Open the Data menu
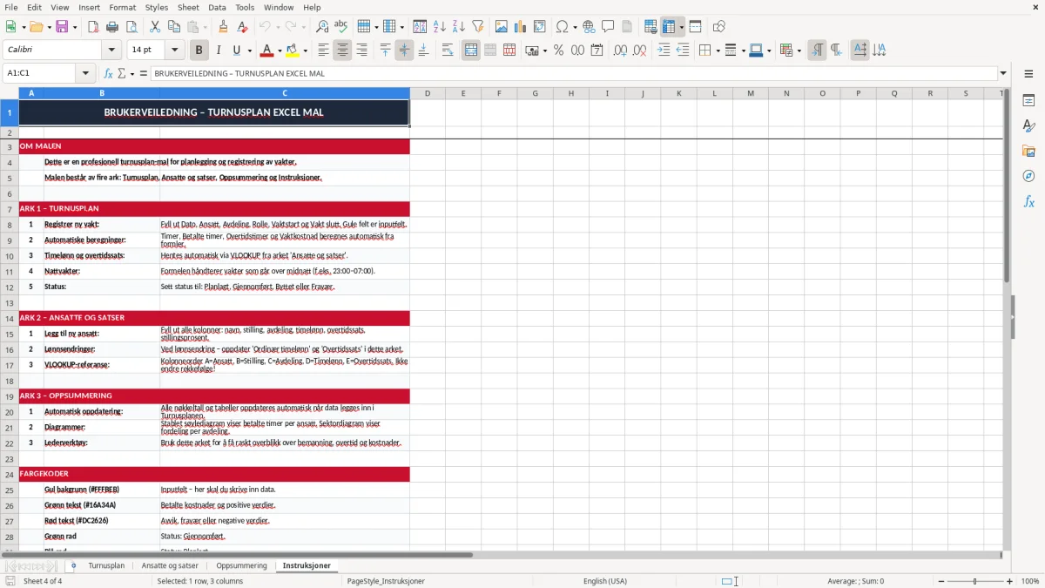The image size is (1045, 588). [217, 7]
